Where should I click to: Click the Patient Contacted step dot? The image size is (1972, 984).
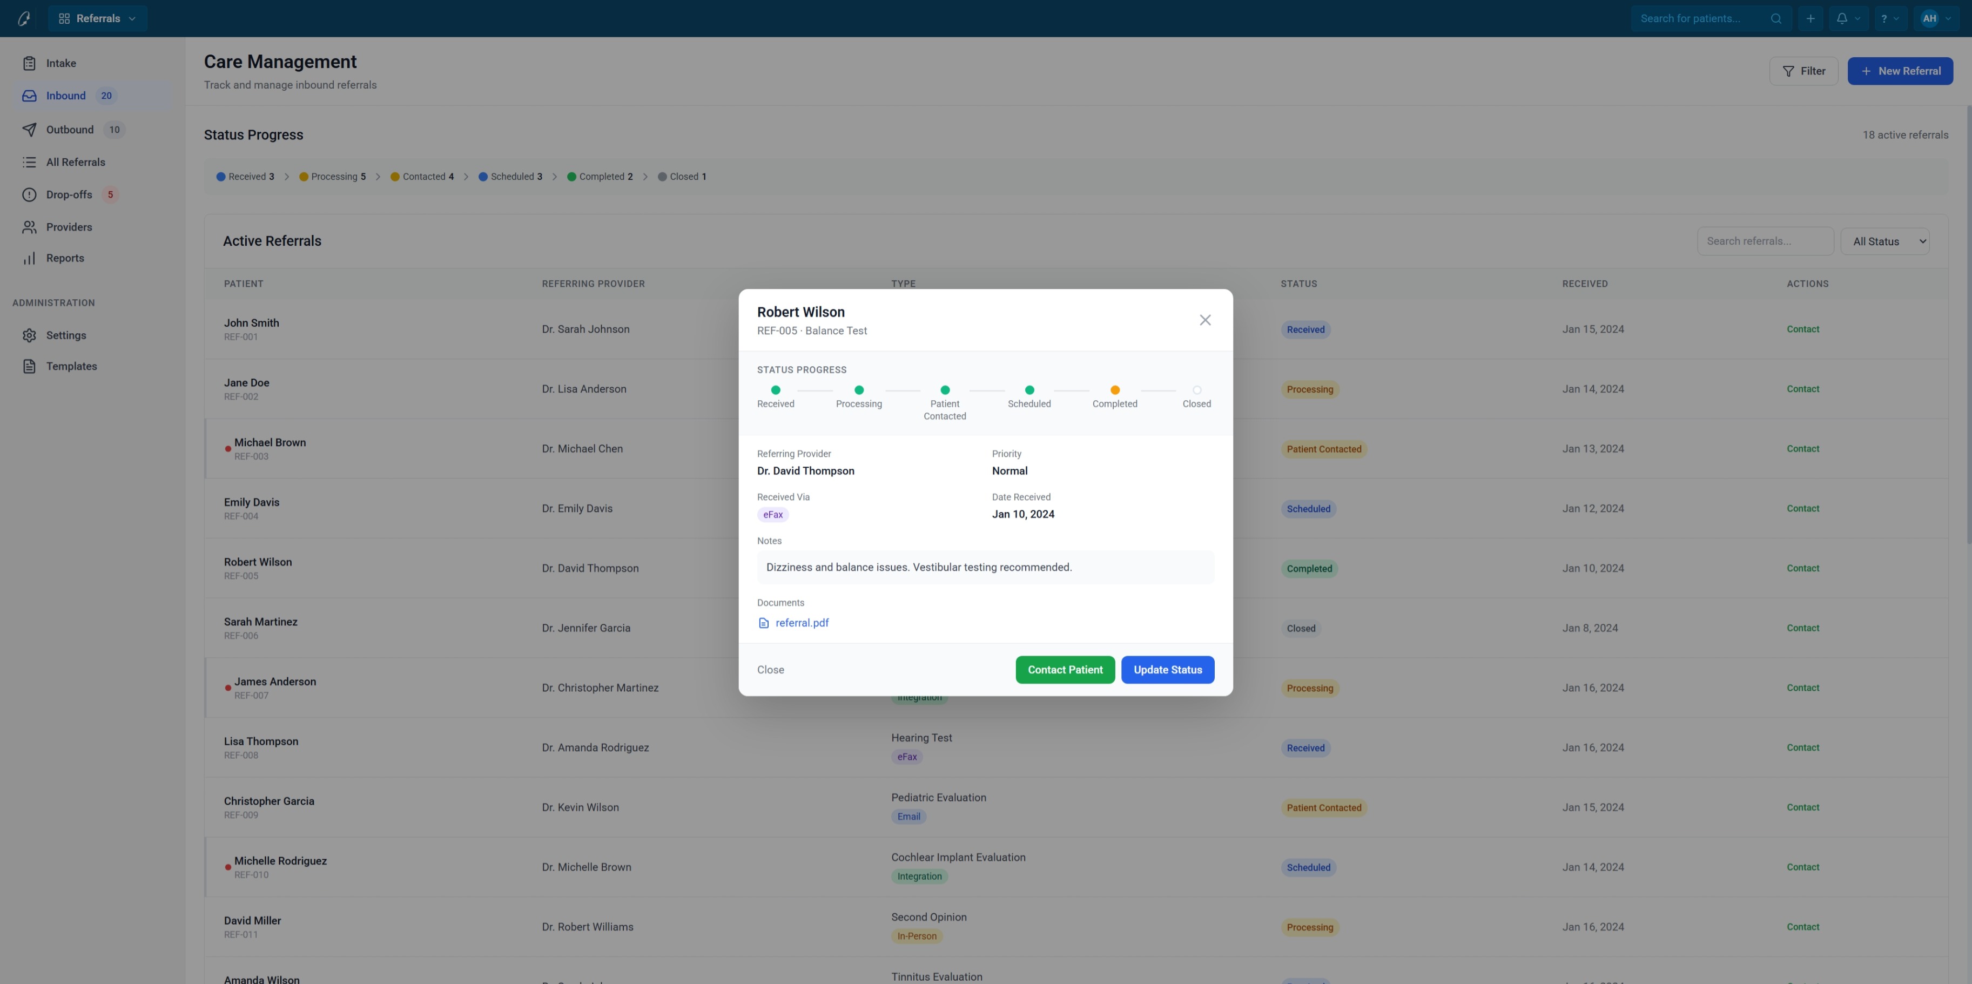945,390
